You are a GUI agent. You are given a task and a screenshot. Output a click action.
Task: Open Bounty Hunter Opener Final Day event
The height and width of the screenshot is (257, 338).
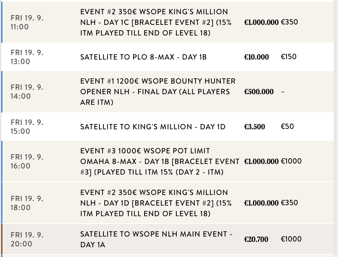(x=158, y=92)
